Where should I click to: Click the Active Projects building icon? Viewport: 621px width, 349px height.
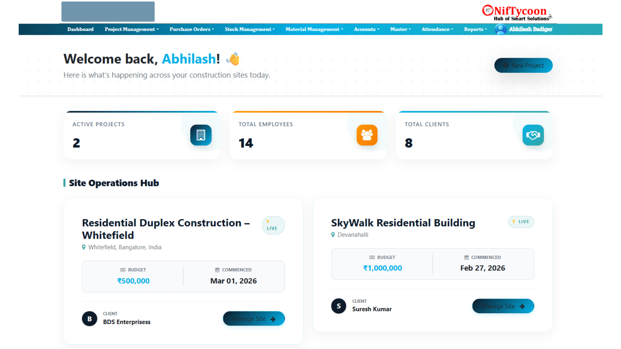pyautogui.click(x=201, y=135)
